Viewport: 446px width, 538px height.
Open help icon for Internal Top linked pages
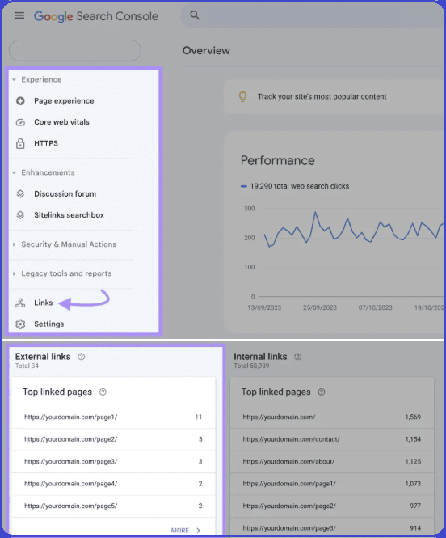pyautogui.click(x=322, y=392)
